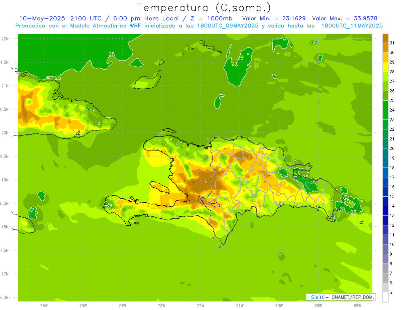401x310 pixels.
Task: Click the purple colorbar swatch between 9 and 10
Action: 385,249
